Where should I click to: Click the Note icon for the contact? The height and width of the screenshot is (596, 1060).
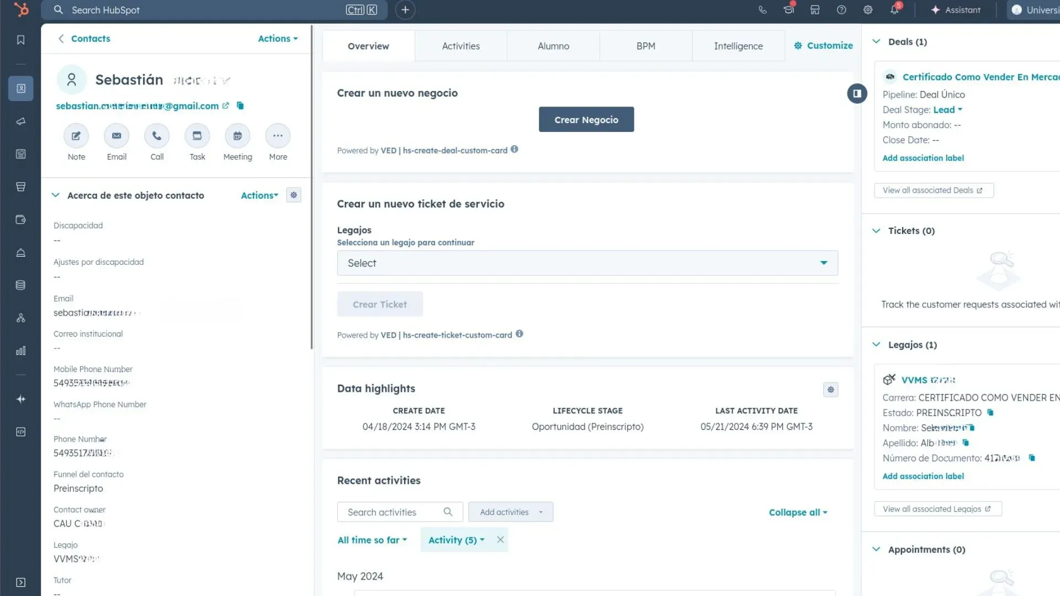click(76, 136)
